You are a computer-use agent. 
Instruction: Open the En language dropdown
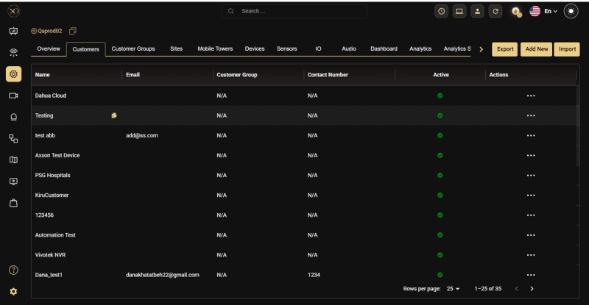point(551,11)
